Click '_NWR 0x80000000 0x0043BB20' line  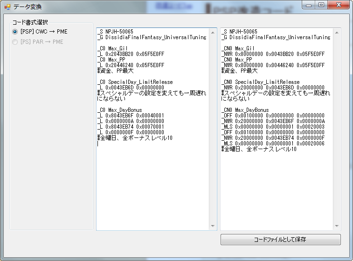point(273,54)
